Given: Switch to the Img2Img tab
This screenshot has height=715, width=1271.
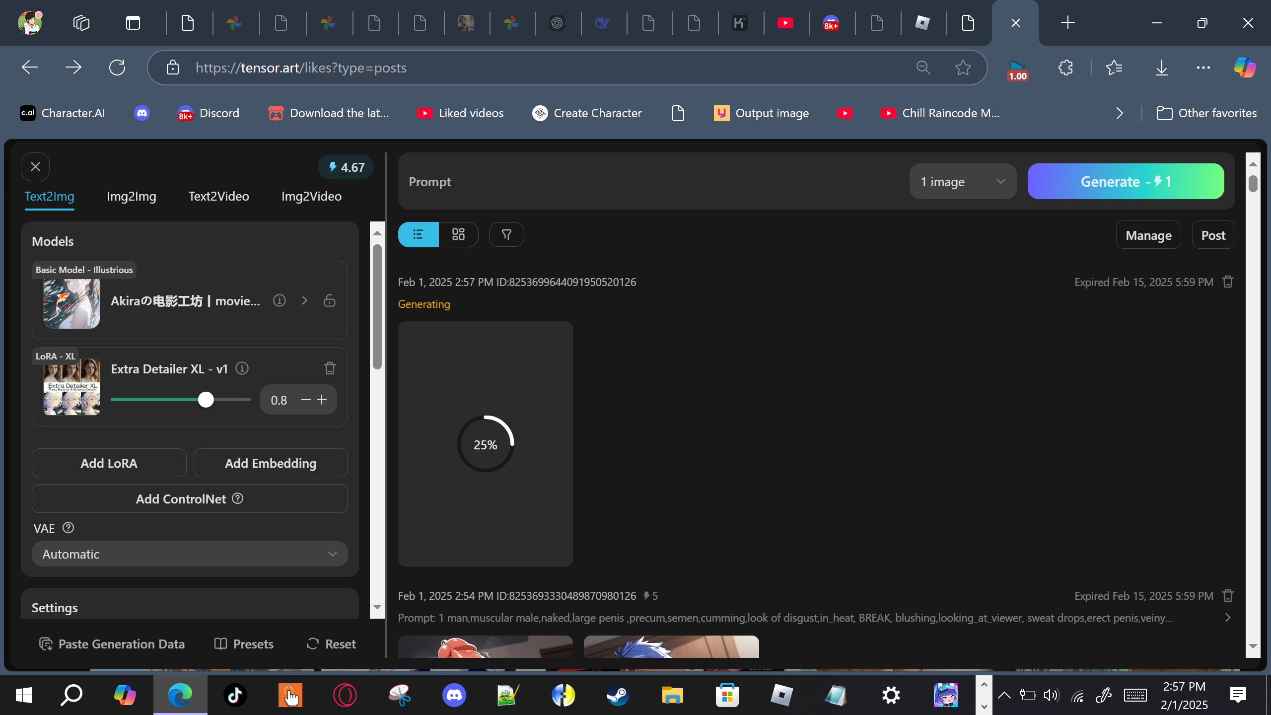Looking at the screenshot, I should point(131,196).
